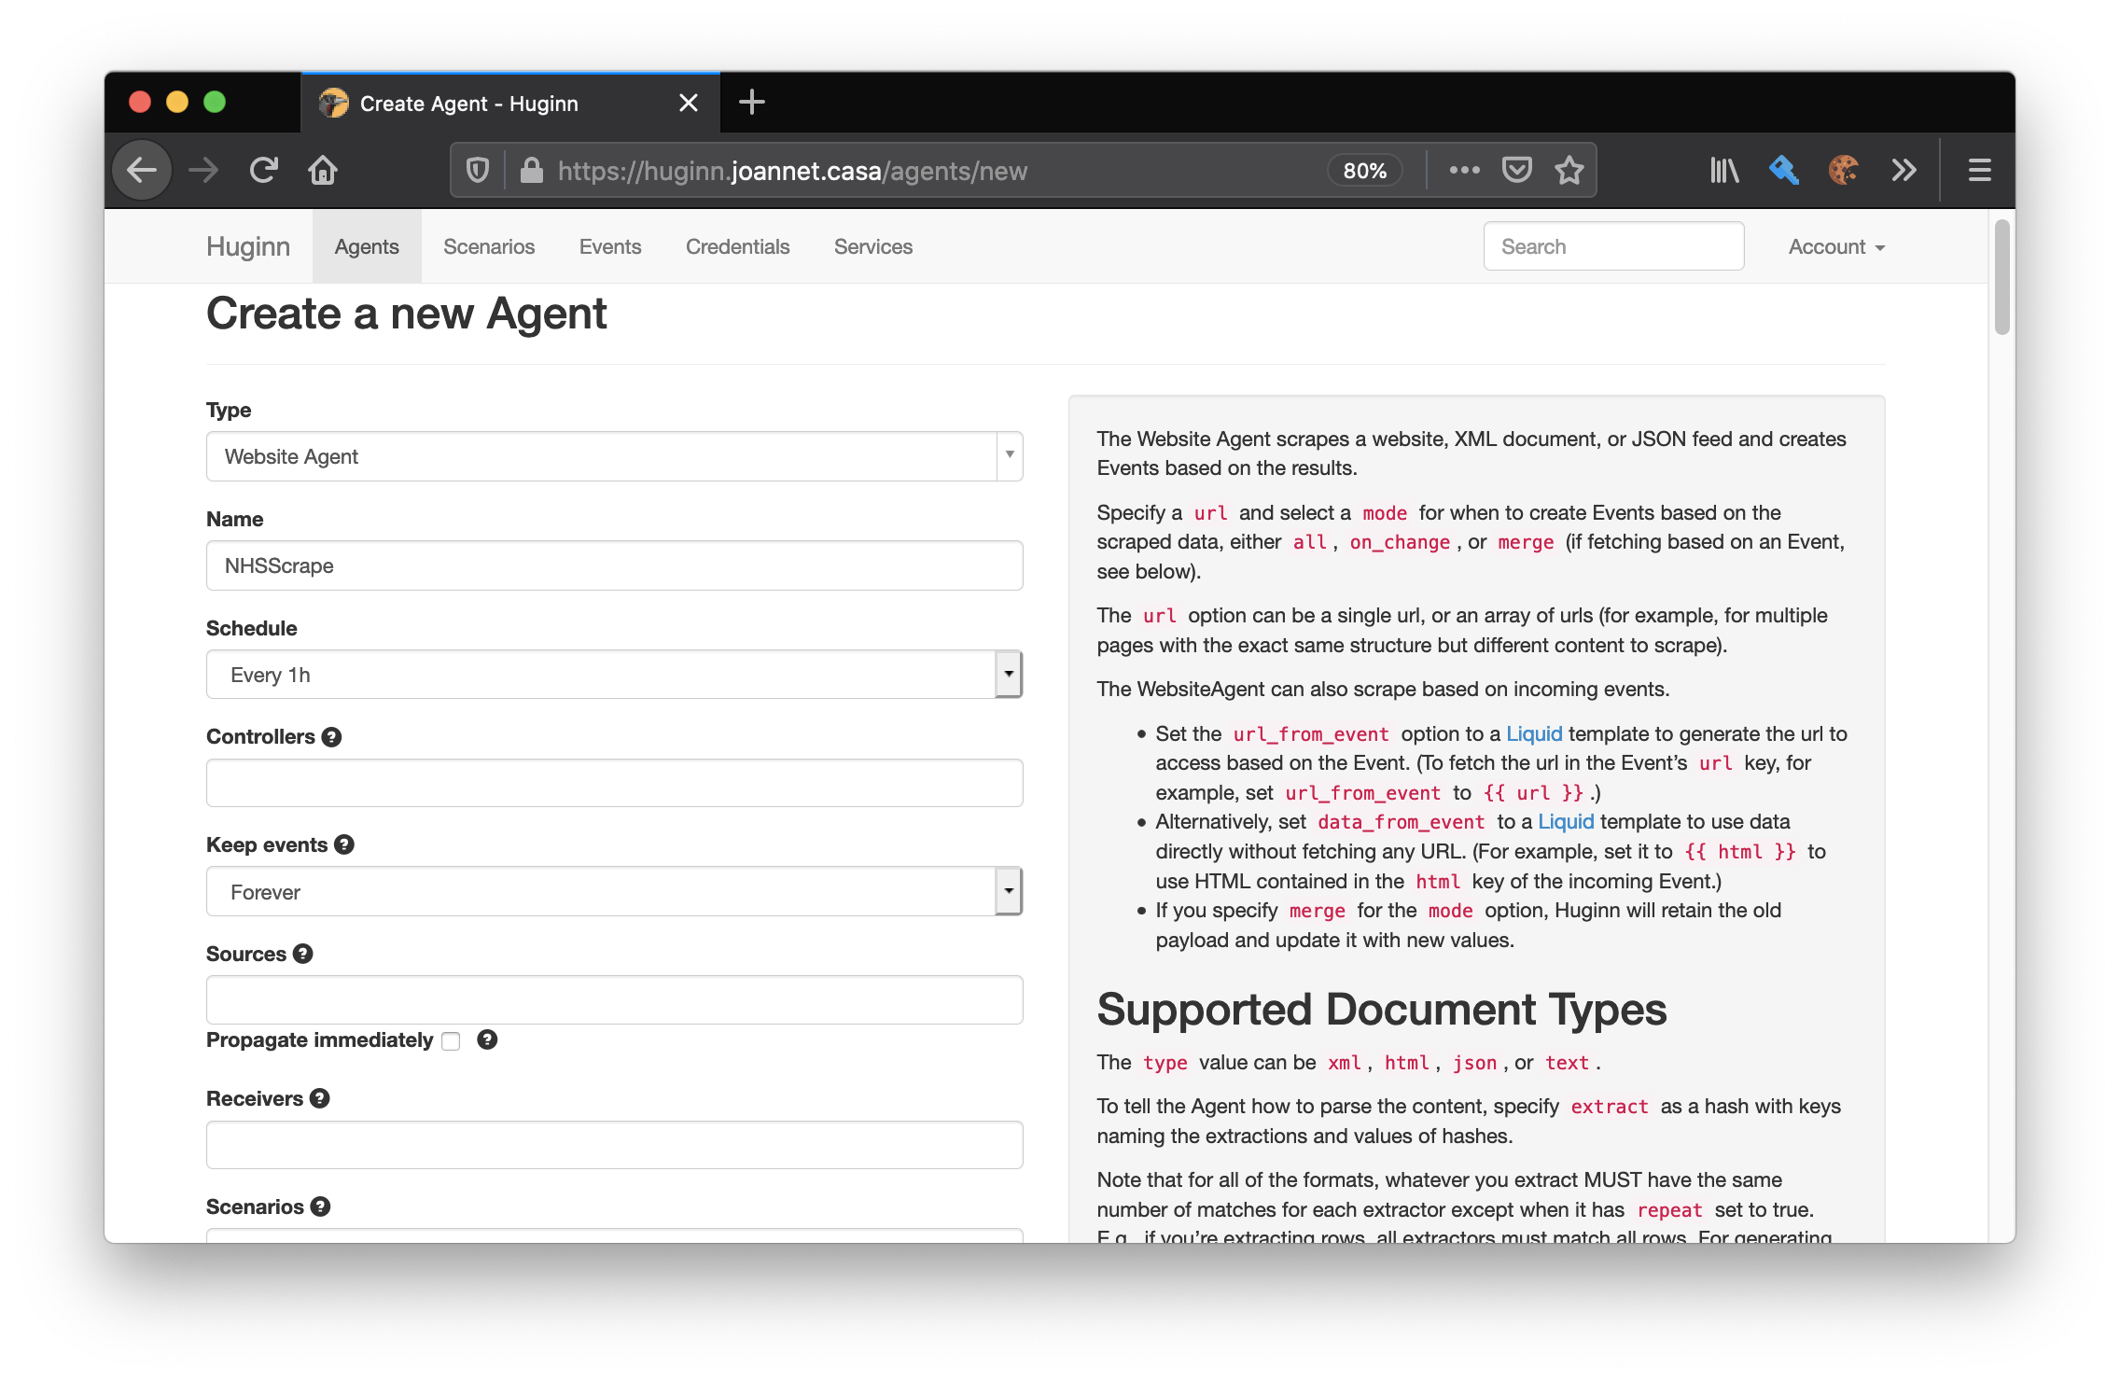Click the tracking protection shield icon
The width and height of the screenshot is (2120, 1381).
click(478, 171)
